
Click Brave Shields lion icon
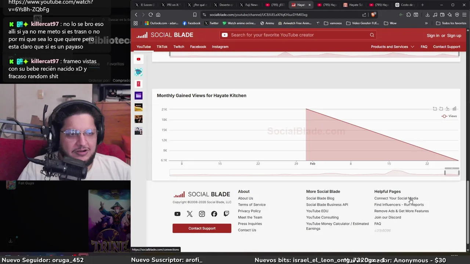pyautogui.click(x=373, y=15)
